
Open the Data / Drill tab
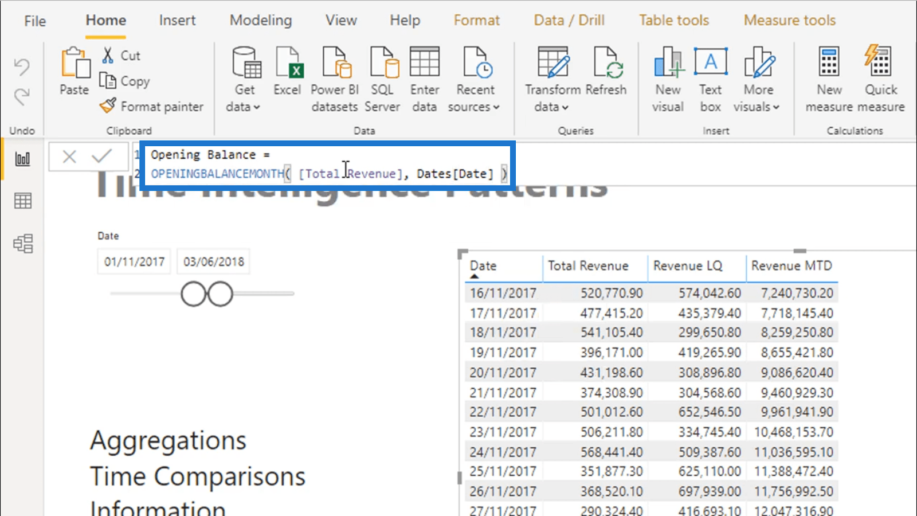coord(569,20)
